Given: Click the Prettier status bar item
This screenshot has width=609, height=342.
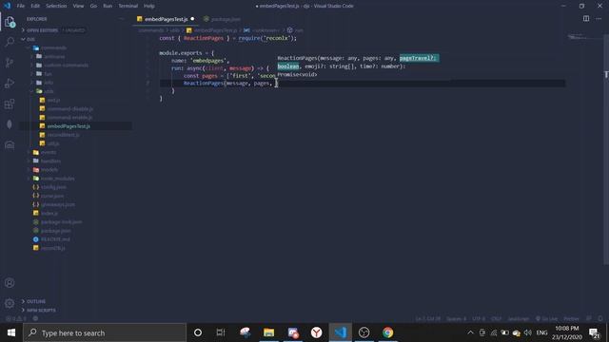Looking at the screenshot, I should tap(571, 319).
